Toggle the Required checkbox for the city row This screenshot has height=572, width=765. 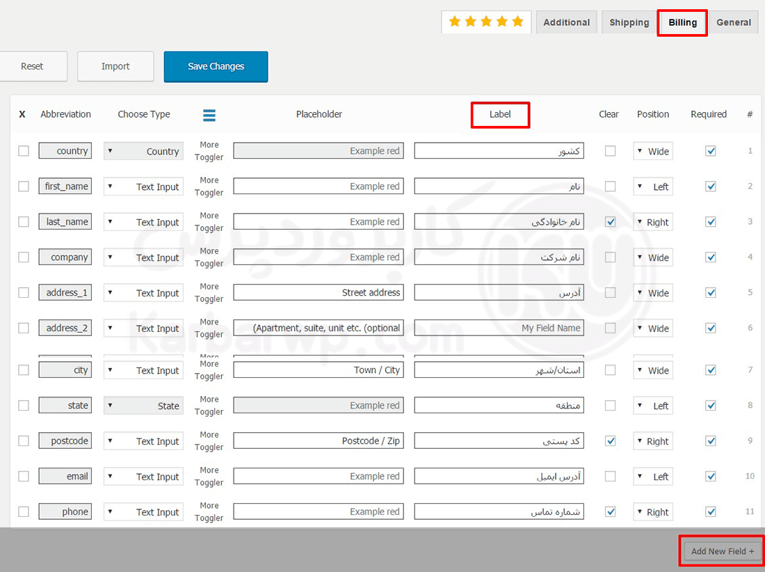point(710,370)
